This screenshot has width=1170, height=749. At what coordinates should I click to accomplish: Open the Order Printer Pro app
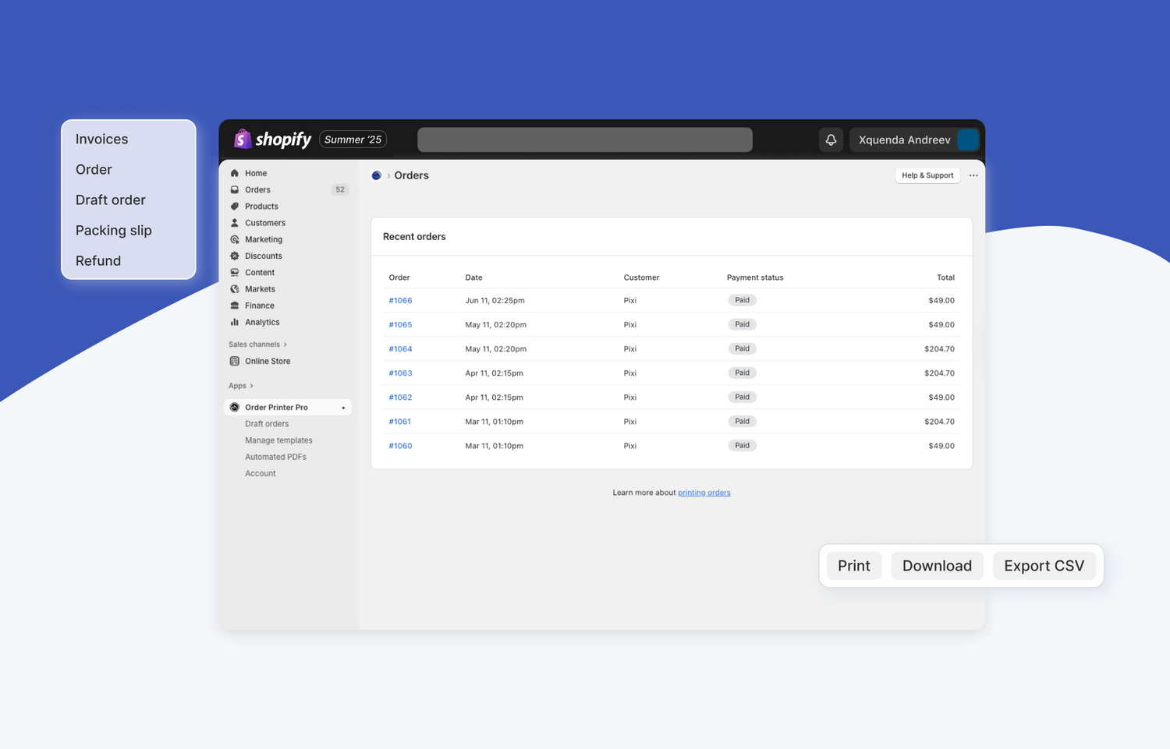pos(277,407)
